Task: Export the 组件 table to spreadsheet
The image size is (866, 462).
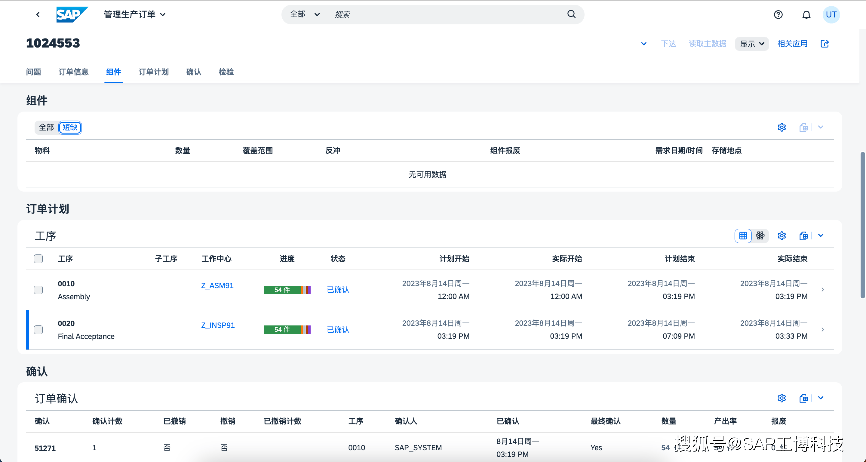Action: [x=804, y=128]
